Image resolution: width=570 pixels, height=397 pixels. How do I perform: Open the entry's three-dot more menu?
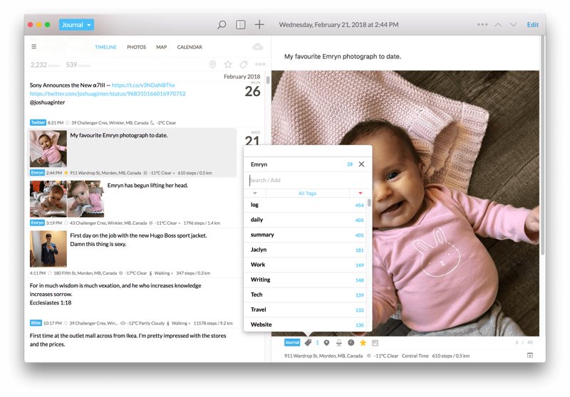pos(482,25)
